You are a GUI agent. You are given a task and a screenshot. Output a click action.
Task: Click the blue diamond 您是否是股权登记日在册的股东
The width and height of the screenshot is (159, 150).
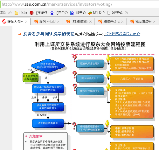48,66
